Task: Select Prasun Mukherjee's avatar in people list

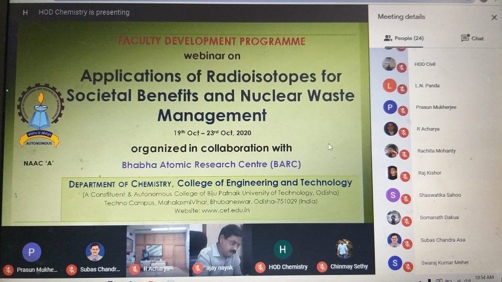Action: 390,107
